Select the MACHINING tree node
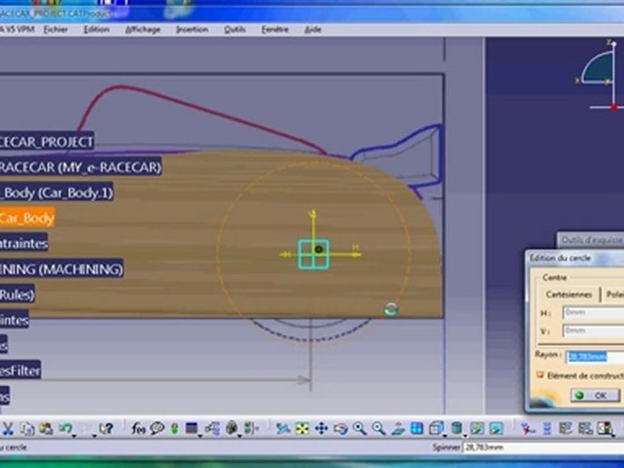This screenshot has width=624, height=468. [x=61, y=269]
